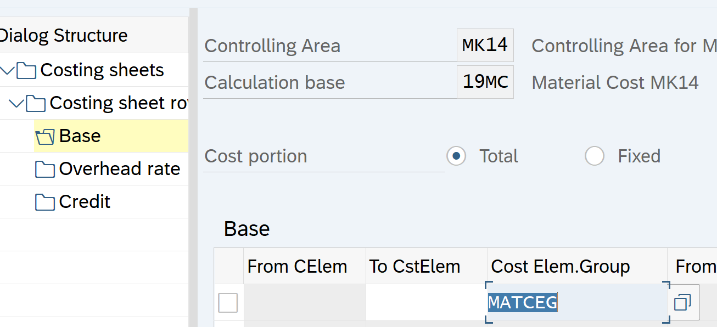Screen dimensions: 717x327
Task: Click the To CstElem column header
Action: pyautogui.click(x=415, y=267)
